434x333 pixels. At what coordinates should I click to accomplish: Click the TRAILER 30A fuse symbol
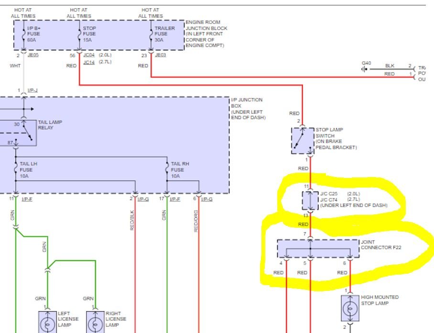click(151, 34)
